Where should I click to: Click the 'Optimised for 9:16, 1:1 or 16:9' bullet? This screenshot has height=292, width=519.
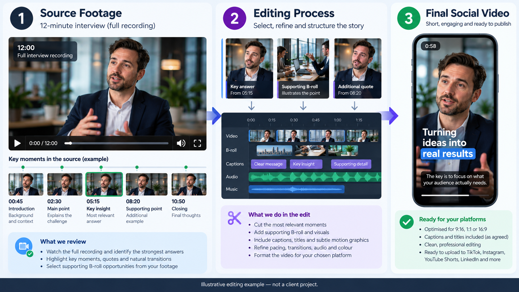(x=456, y=229)
